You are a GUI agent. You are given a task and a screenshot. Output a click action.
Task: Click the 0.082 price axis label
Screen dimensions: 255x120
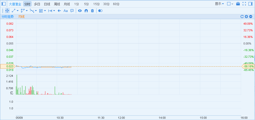10,24
